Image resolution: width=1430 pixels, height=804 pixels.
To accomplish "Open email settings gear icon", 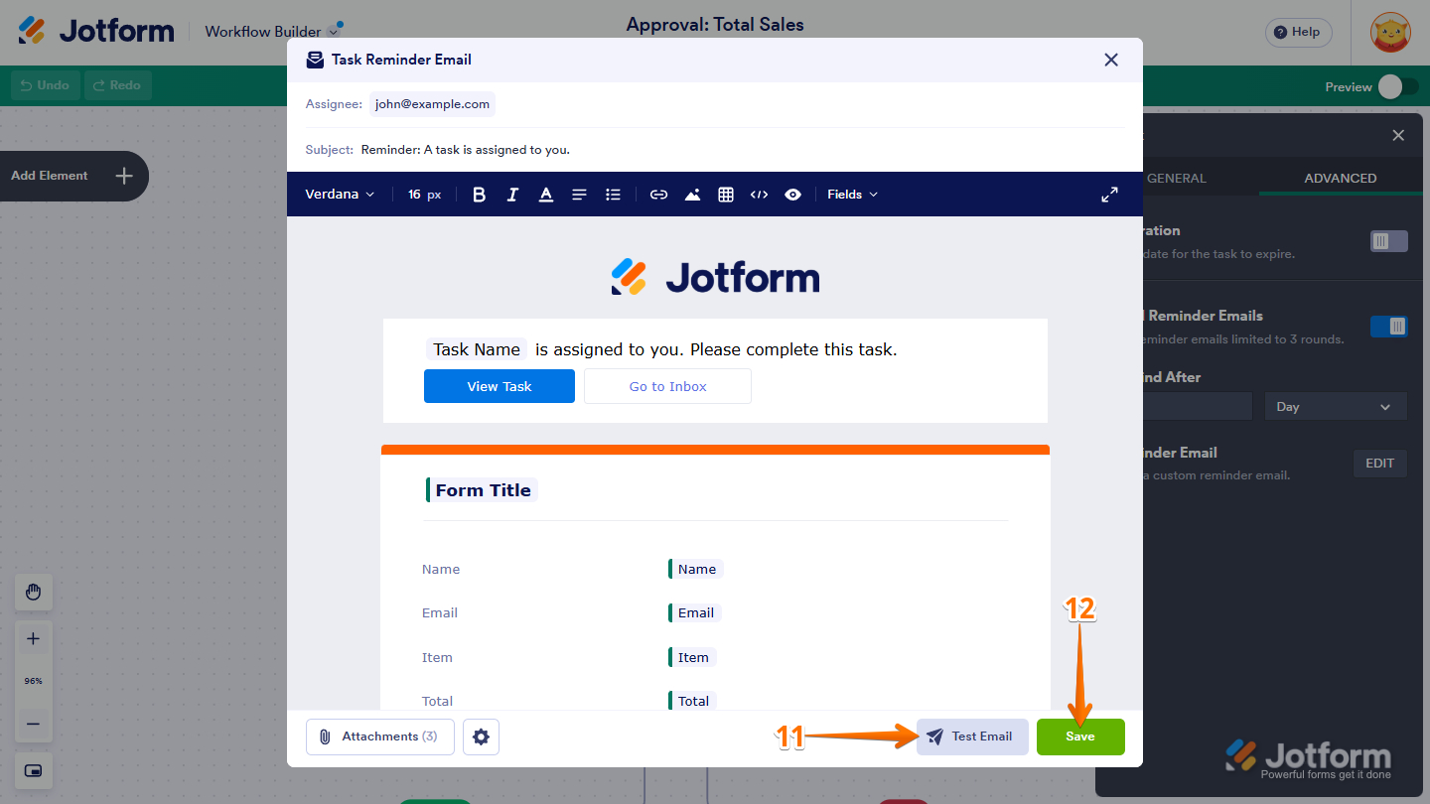I will (x=482, y=737).
